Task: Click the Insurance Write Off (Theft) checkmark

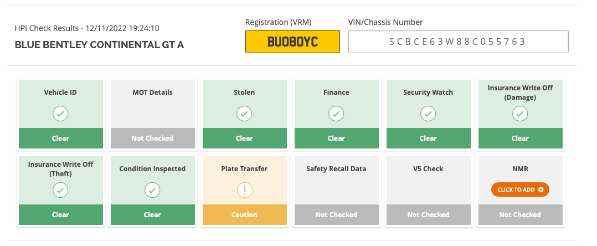Action: pos(60,190)
